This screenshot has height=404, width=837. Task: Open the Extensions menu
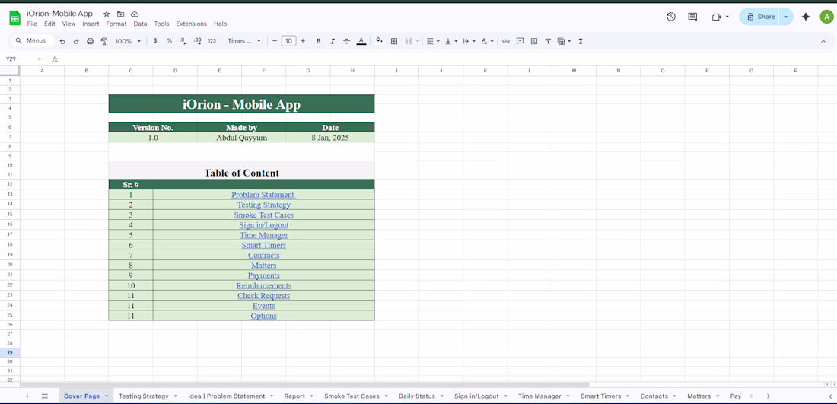point(191,24)
